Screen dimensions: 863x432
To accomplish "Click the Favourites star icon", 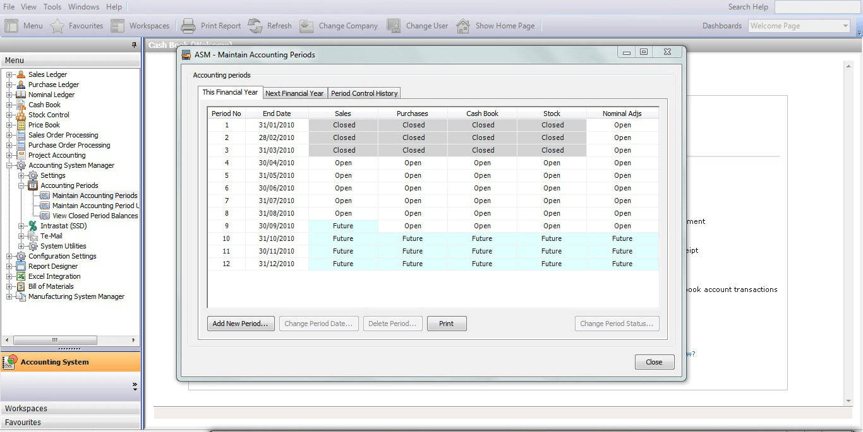I will (x=57, y=26).
